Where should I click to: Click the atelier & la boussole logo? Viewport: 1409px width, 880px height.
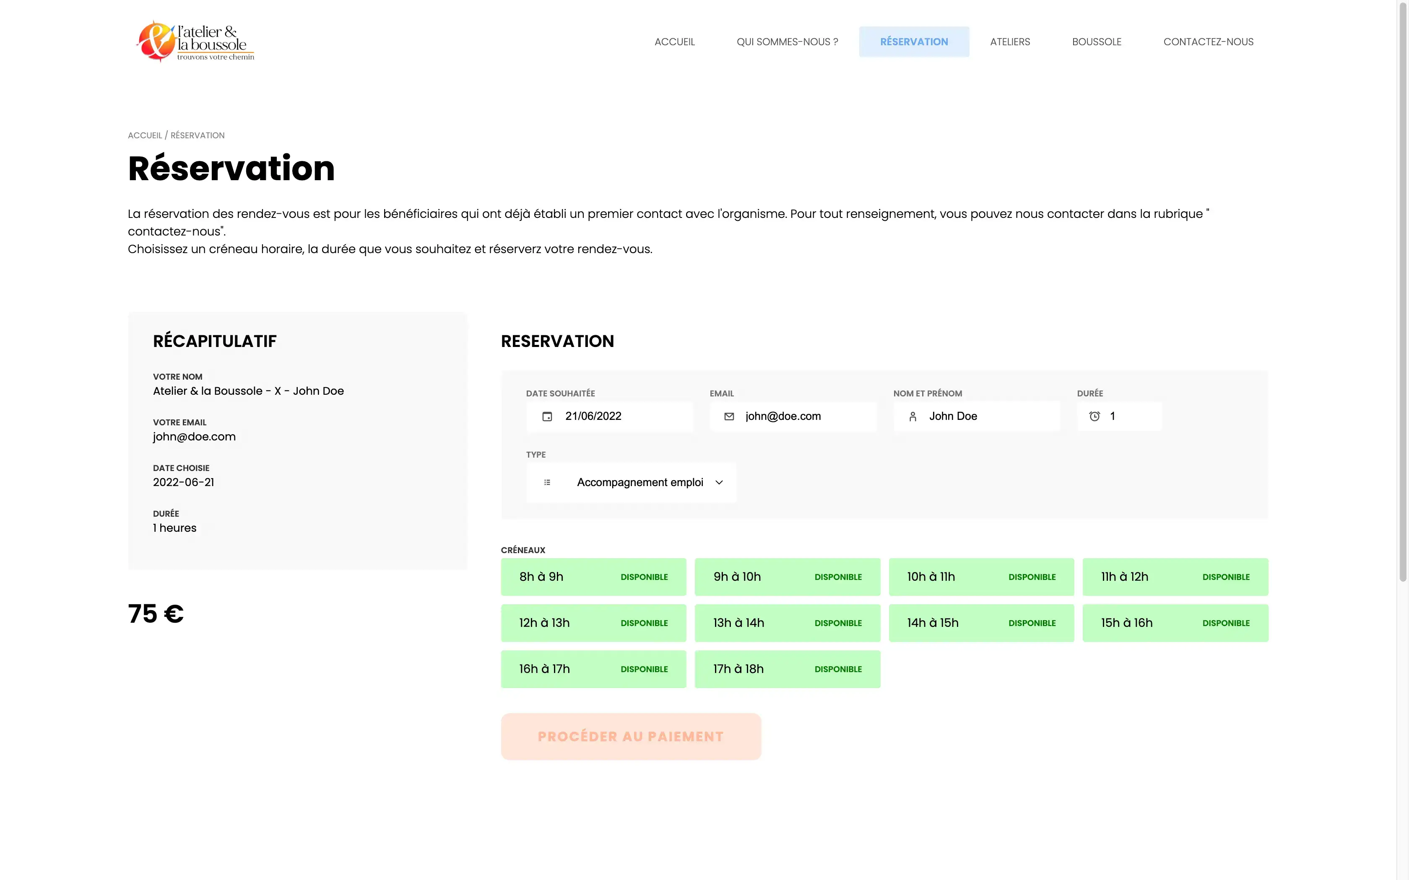195,41
